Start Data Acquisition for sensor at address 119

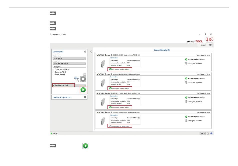pos(195,117)
